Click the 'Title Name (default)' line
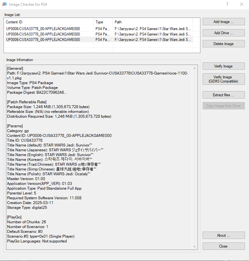249x261 pixels. (x=50, y=145)
